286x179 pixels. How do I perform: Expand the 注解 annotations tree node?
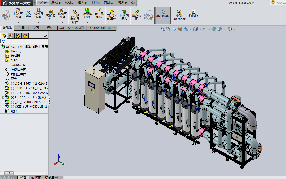pos(3,61)
